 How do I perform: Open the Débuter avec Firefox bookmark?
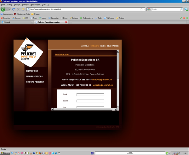coord(22,14)
